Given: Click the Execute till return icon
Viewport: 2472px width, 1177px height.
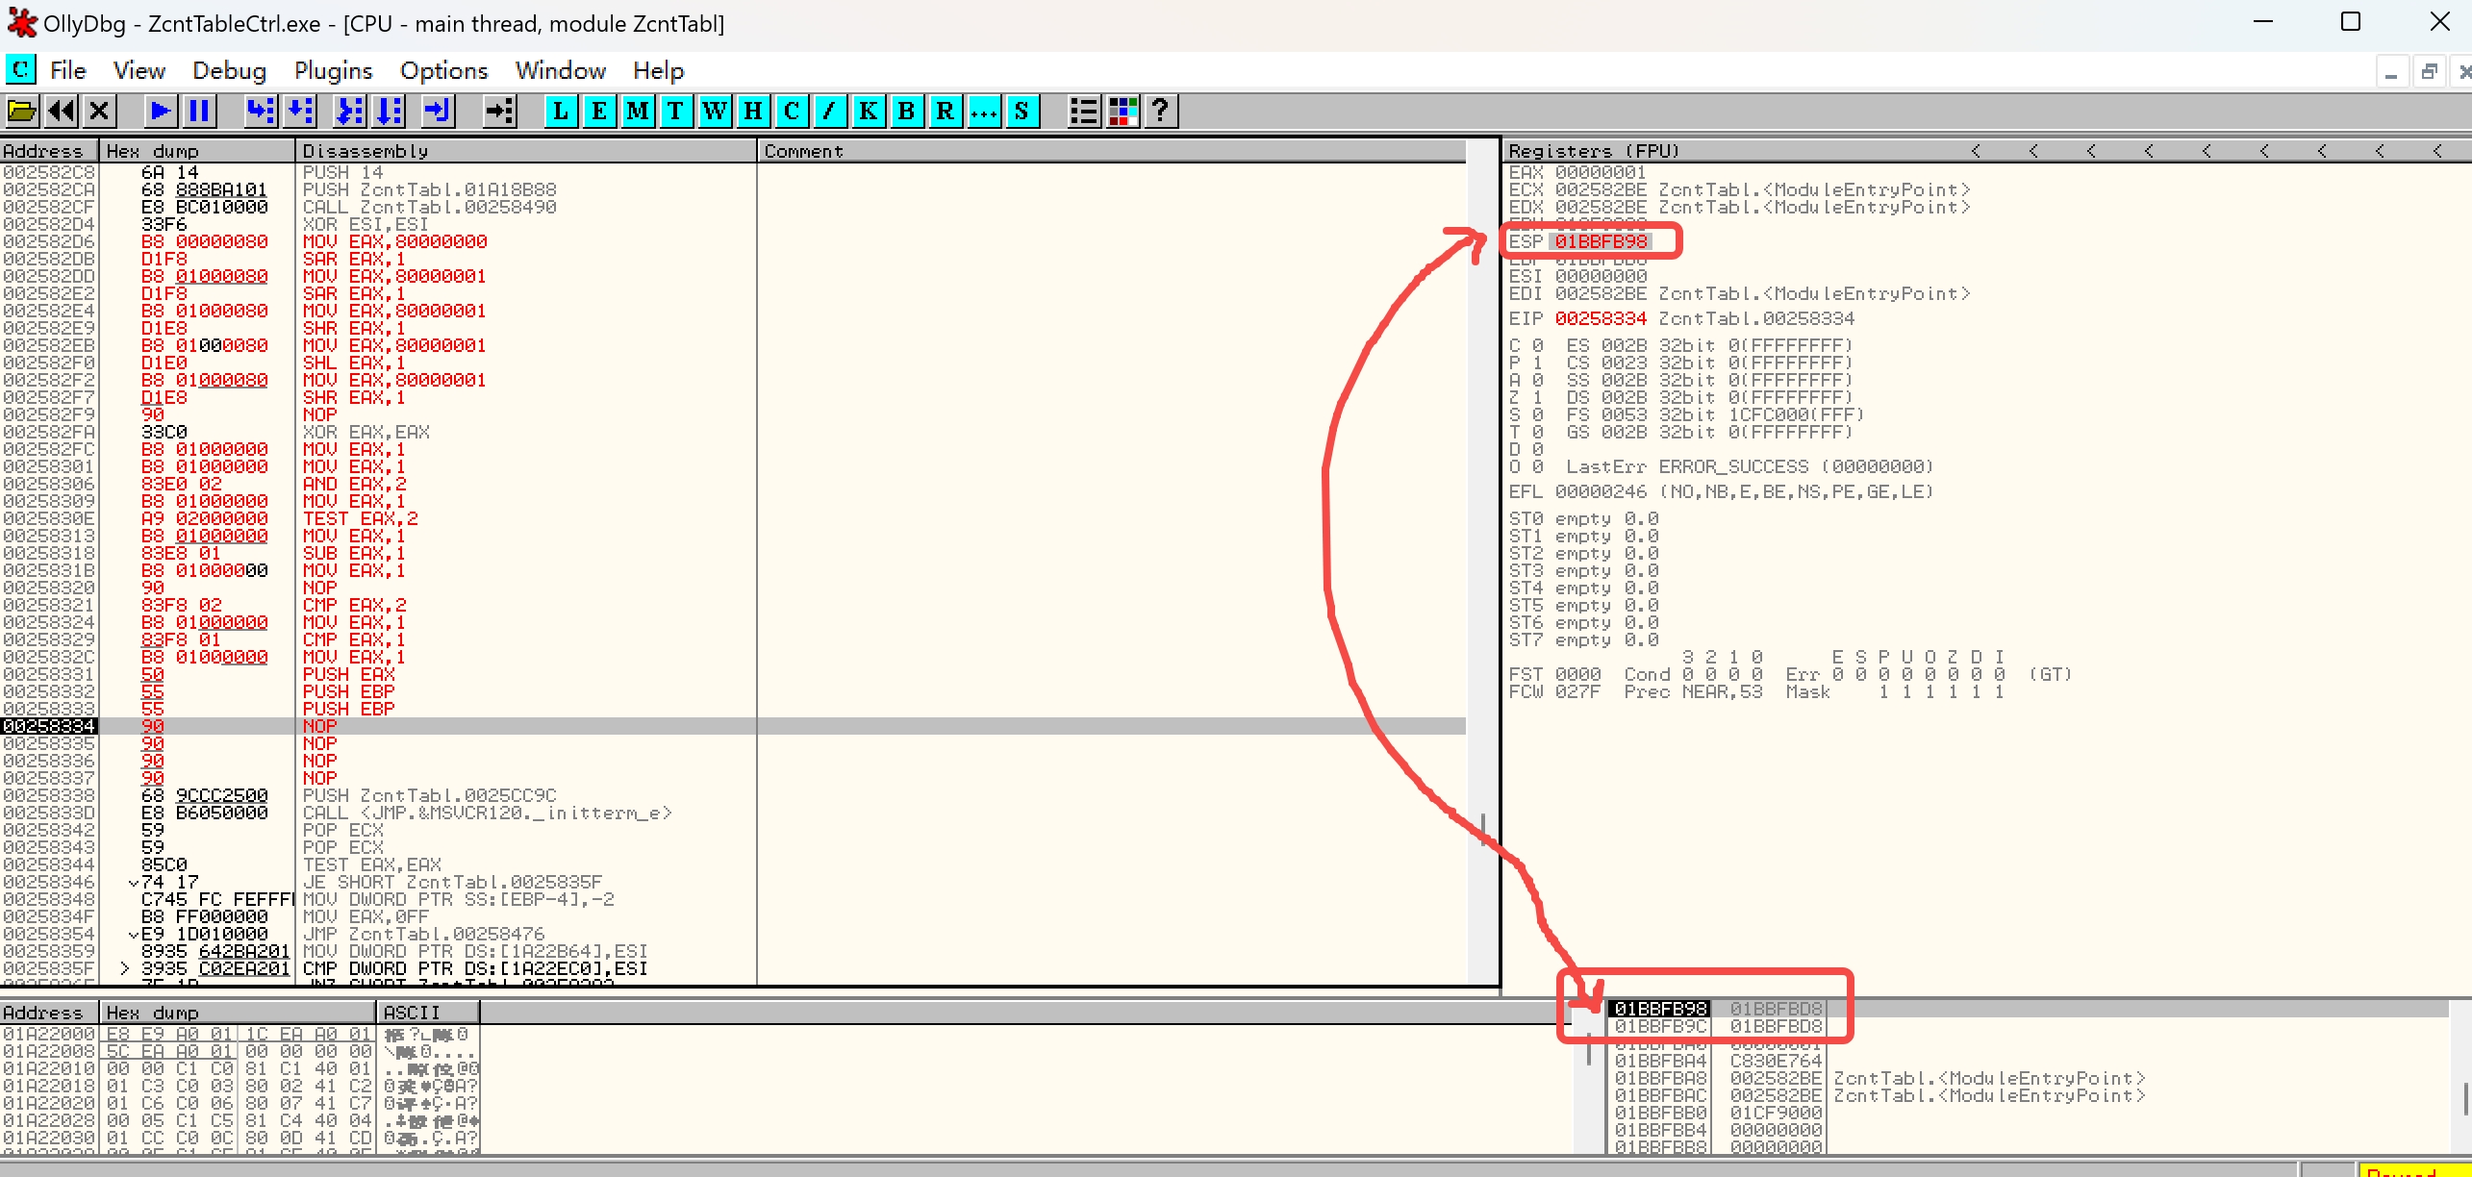Looking at the screenshot, I should (x=438, y=112).
